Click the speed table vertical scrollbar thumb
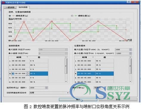141x109 pixels. pos(66,66)
